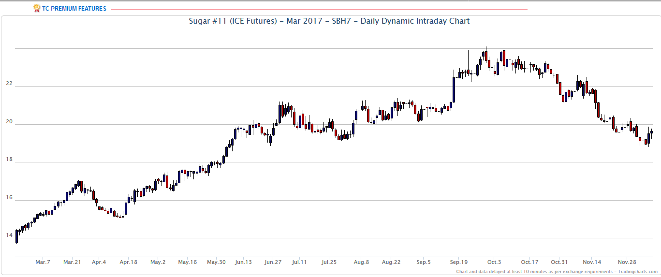Image resolution: width=661 pixels, height=277 pixels.
Task: Select the Aug.8 date label
Action: coord(361,262)
